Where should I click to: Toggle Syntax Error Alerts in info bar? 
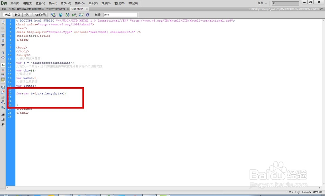pyautogui.click(x=3, y=80)
